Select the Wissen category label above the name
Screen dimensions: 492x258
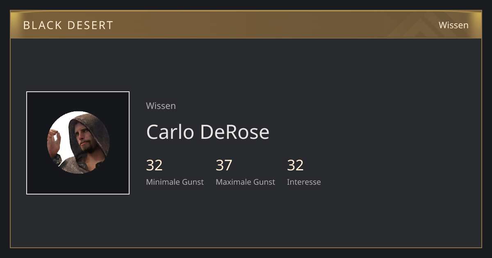point(161,106)
